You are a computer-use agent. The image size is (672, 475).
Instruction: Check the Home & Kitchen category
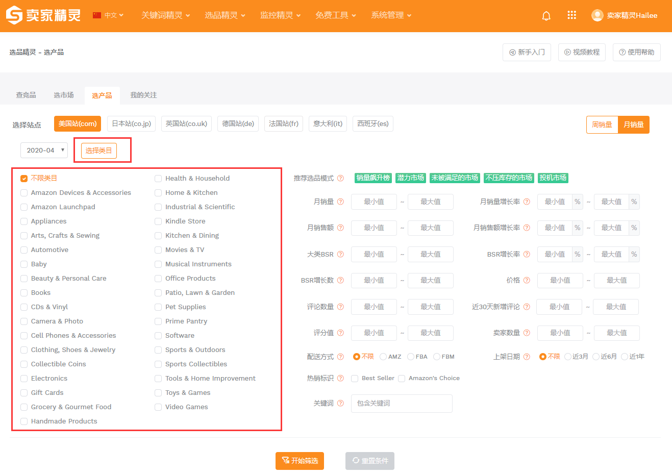point(158,193)
